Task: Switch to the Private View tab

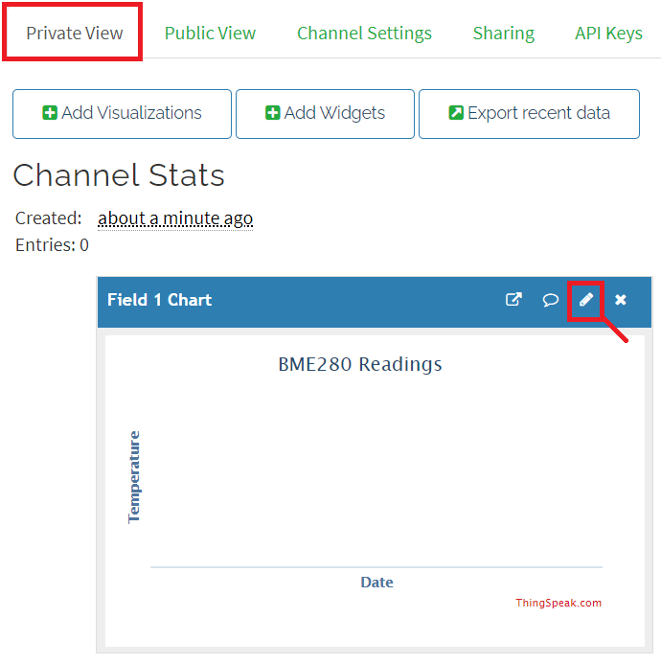Action: click(x=74, y=33)
